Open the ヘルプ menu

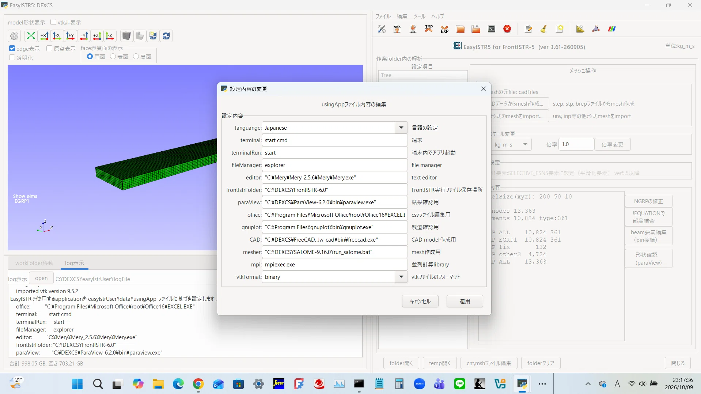(437, 16)
